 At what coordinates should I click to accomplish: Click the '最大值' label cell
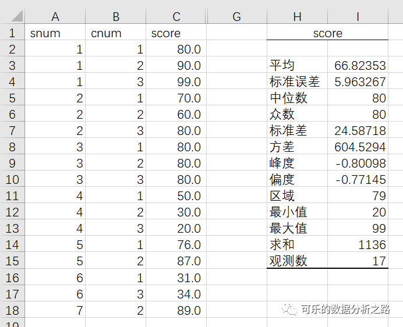[x=297, y=228]
